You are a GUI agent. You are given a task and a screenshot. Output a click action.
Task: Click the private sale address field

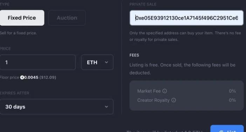[x=186, y=18]
